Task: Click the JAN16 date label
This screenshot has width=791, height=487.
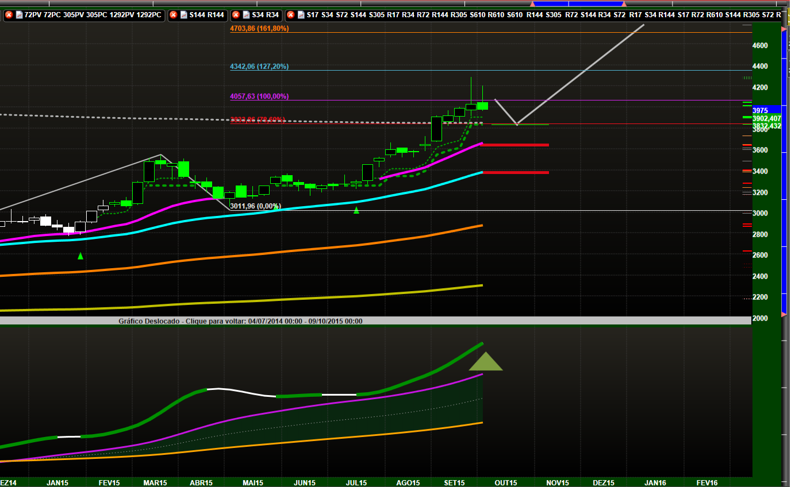Action: (655, 483)
